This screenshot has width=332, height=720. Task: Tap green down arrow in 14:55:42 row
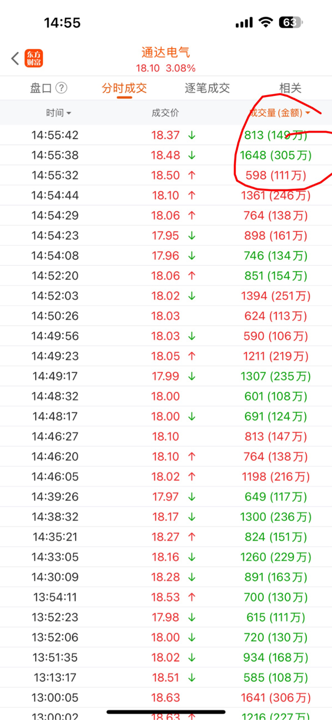pos(192,135)
